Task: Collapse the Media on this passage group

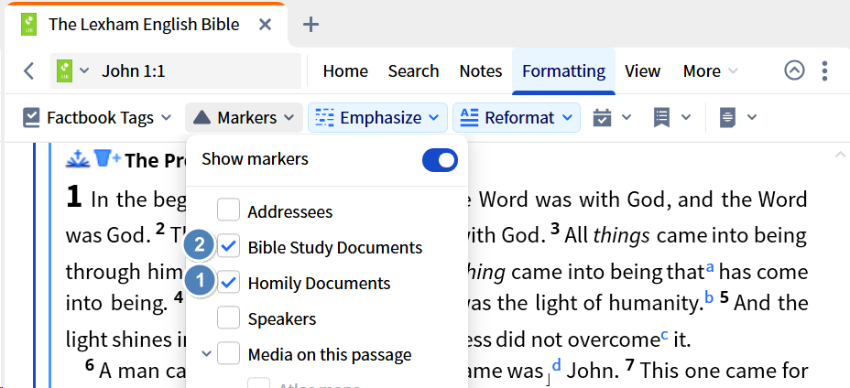Action: click(x=206, y=354)
